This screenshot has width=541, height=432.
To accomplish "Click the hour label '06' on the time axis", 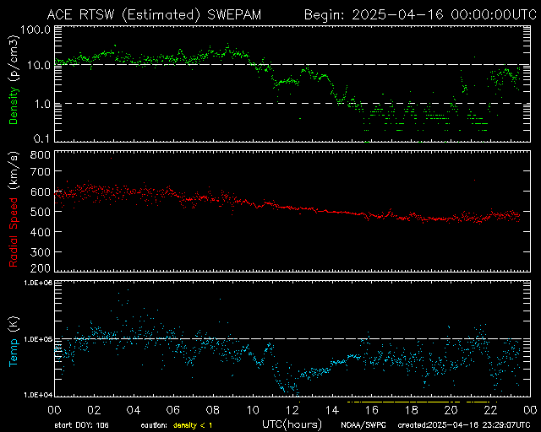I will point(173,410).
